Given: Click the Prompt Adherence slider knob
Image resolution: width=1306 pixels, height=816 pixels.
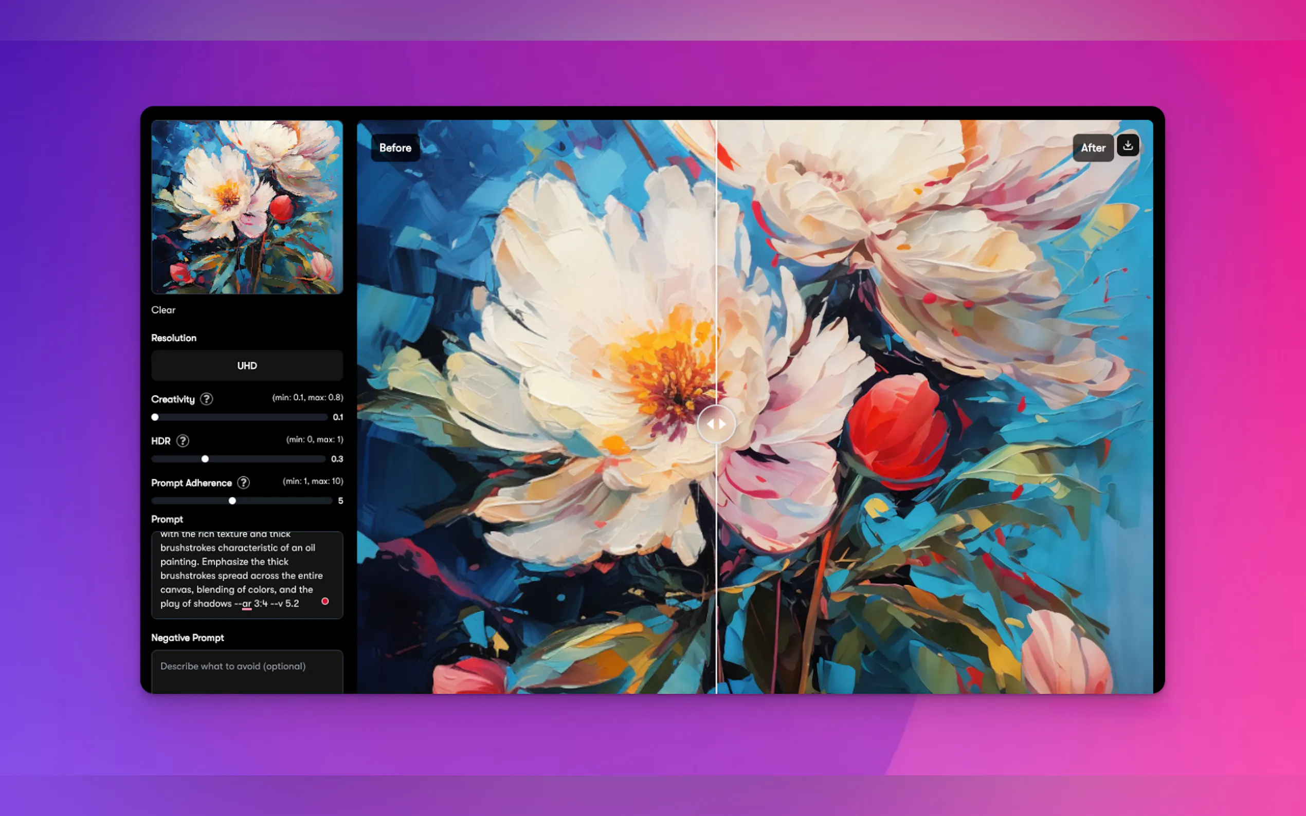Looking at the screenshot, I should point(232,501).
